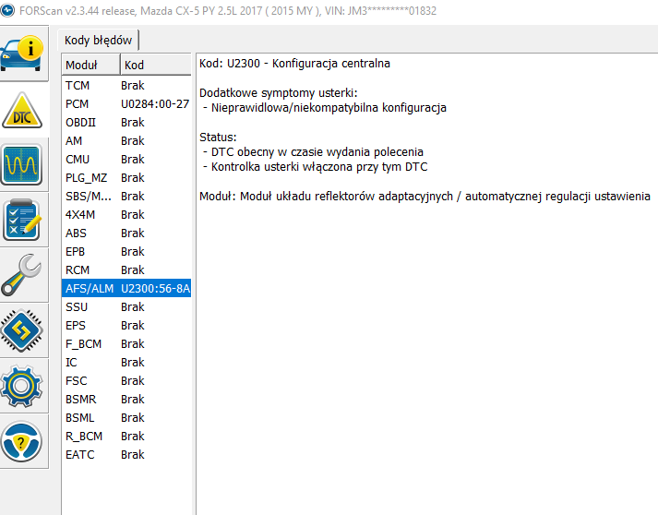Open the vehicle information section icon
Image resolution: width=658 pixels, height=515 pixels.
click(x=22, y=55)
